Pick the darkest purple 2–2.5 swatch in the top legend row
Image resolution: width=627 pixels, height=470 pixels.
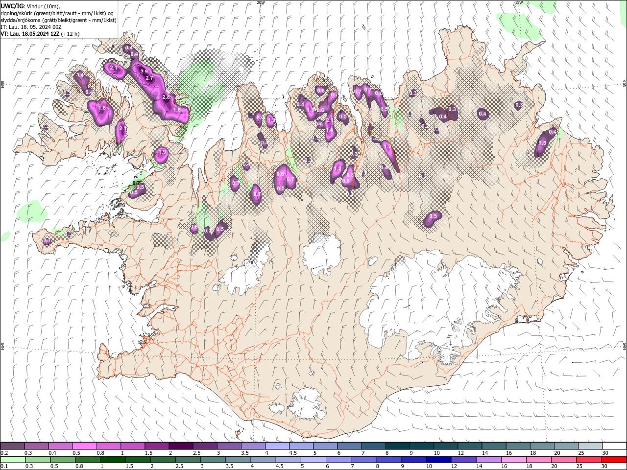(x=180, y=446)
